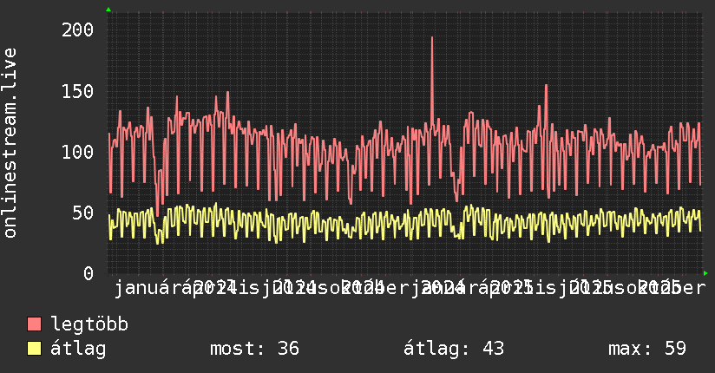
Task: Click the 0 y-axis label
Action: pos(89,273)
